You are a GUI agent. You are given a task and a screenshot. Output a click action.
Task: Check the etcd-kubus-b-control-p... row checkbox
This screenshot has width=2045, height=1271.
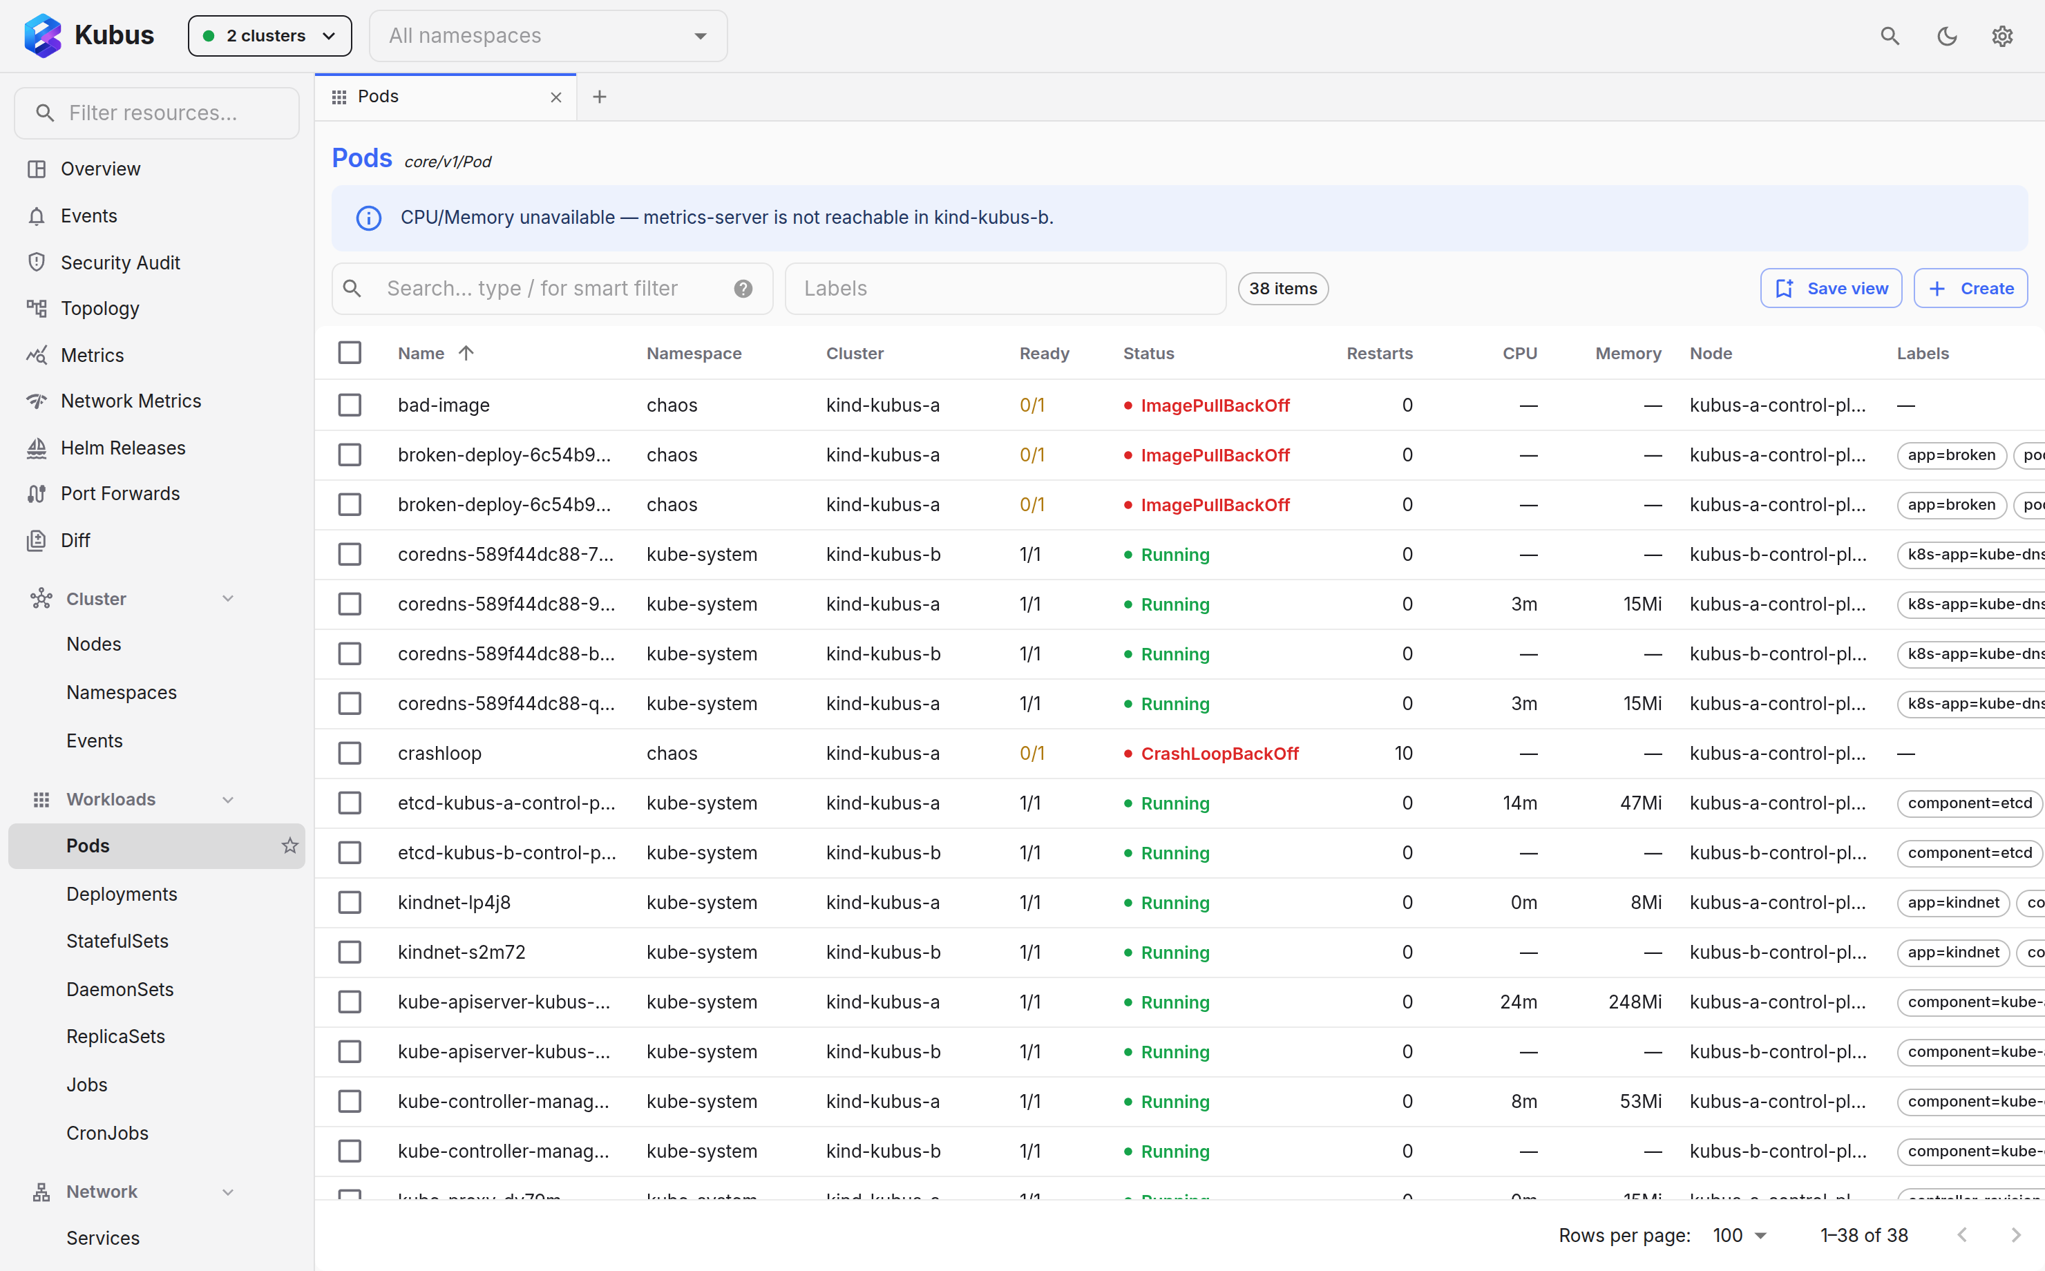pyautogui.click(x=350, y=852)
